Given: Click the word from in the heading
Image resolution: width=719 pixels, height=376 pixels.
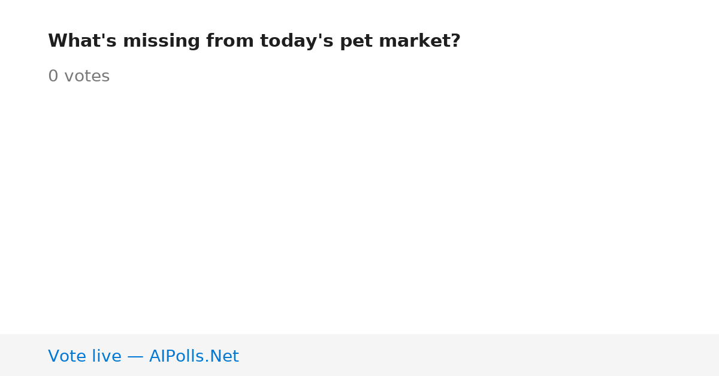Looking at the screenshot, I should click(230, 41).
